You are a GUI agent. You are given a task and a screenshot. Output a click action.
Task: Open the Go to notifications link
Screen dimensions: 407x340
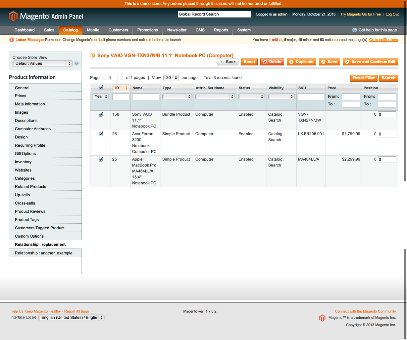coord(383,40)
